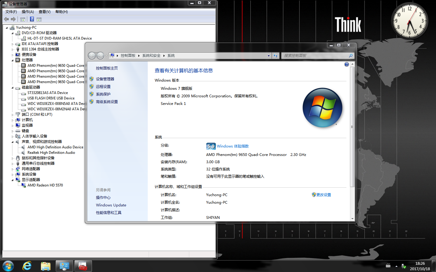Expand the 便携设备 node
436x272 pixels.
click(12, 55)
